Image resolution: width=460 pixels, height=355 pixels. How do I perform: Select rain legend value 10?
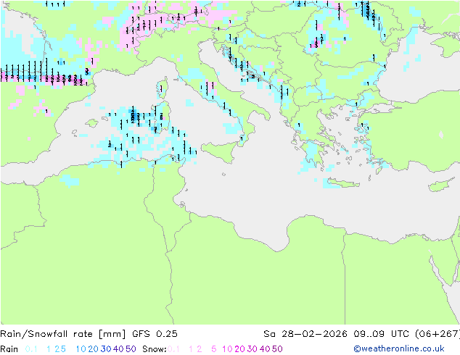(x=81, y=349)
